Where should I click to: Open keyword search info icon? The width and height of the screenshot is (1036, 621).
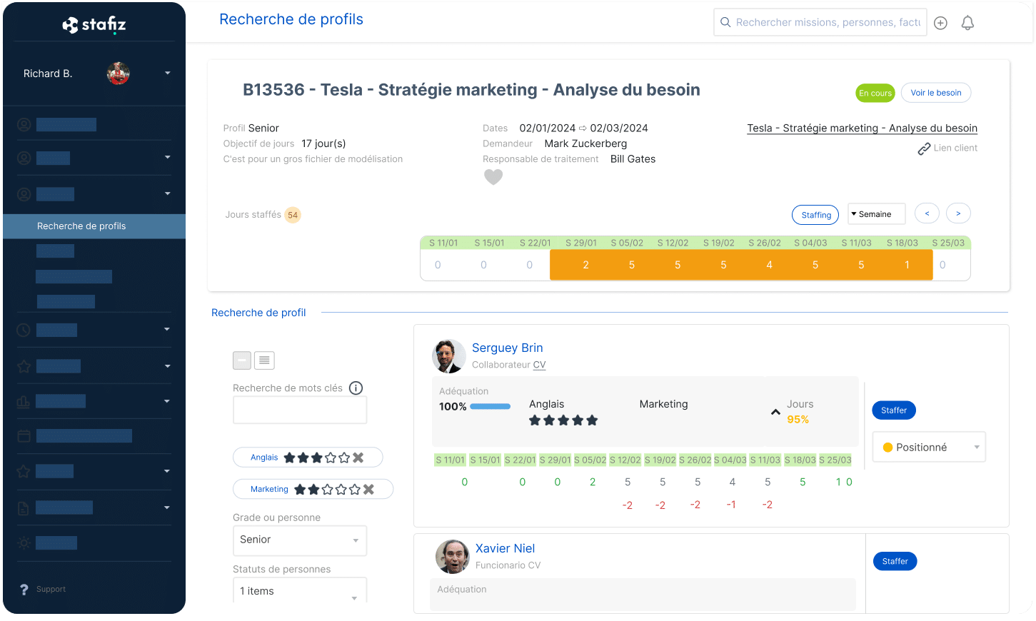click(x=356, y=388)
